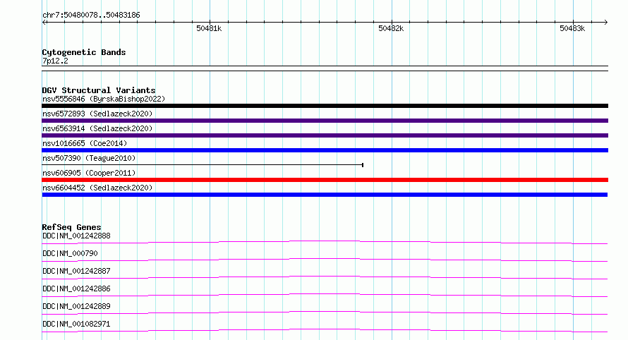Click the magenta intron line under NM_001242886

coord(325,294)
